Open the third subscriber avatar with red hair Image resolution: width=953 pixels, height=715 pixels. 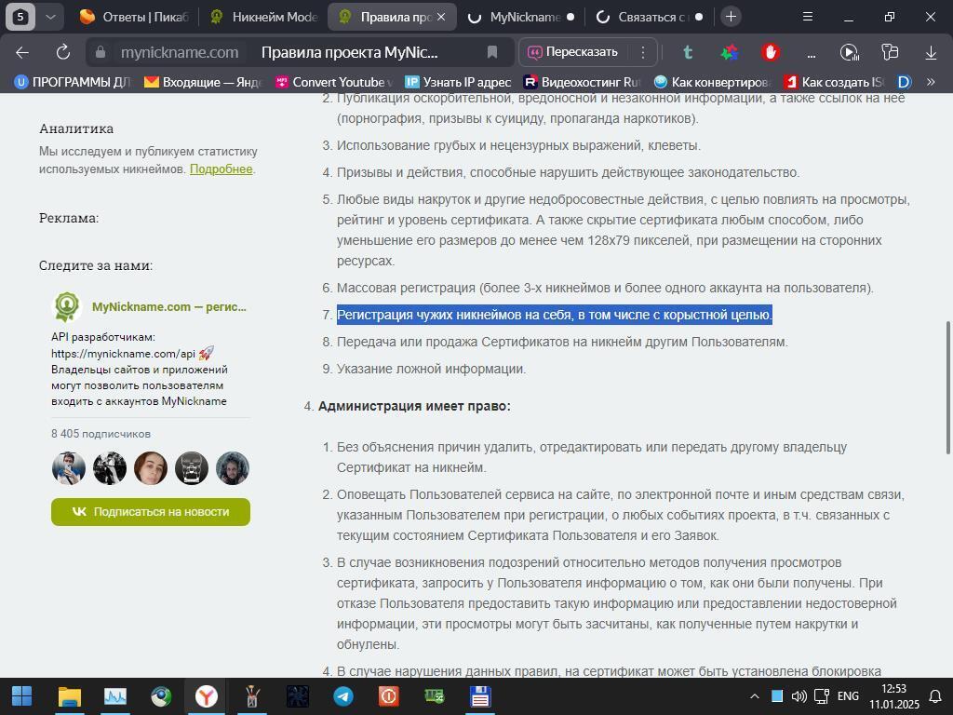(151, 468)
